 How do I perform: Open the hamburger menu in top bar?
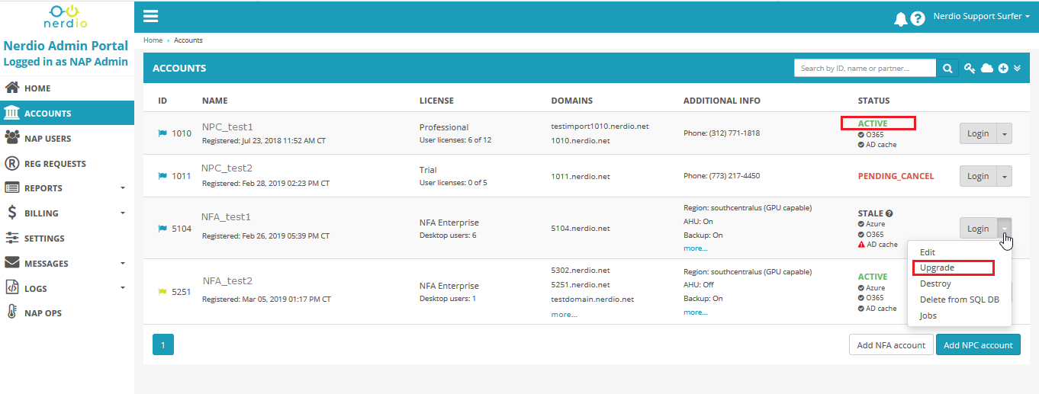[150, 16]
